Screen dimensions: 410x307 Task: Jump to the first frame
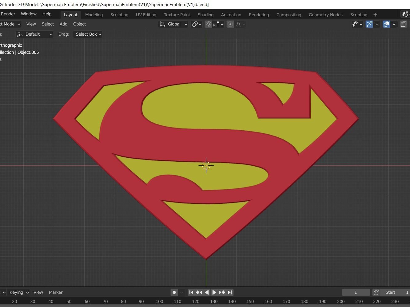(x=191, y=292)
